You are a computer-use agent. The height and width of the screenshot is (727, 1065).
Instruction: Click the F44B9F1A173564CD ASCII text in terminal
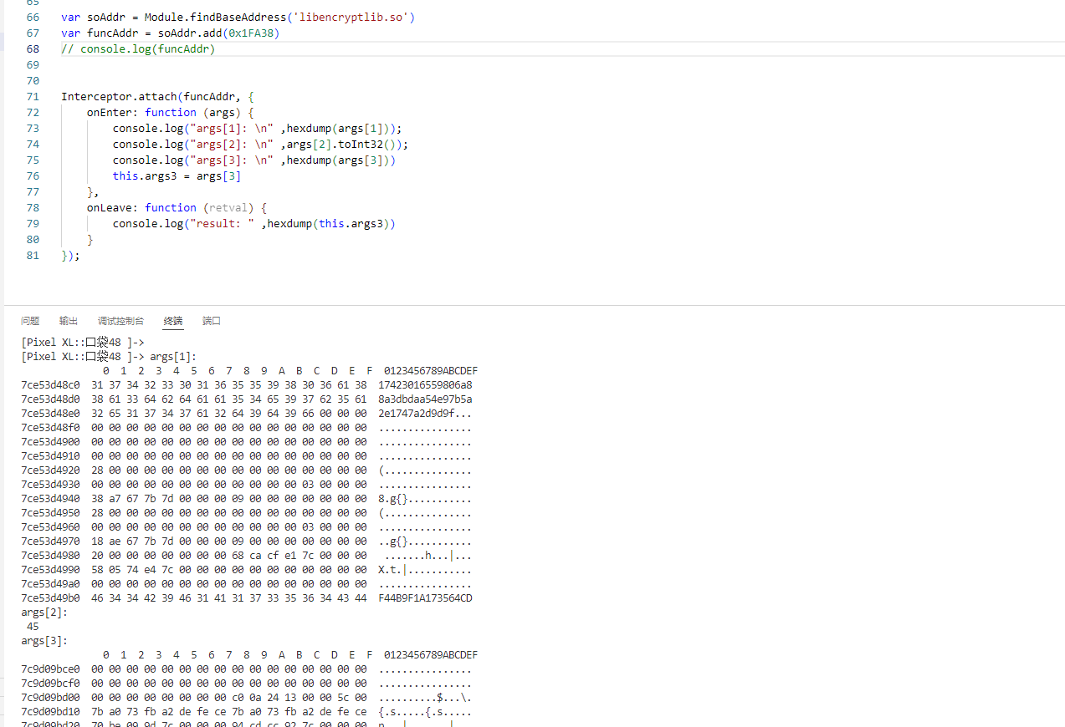click(425, 598)
